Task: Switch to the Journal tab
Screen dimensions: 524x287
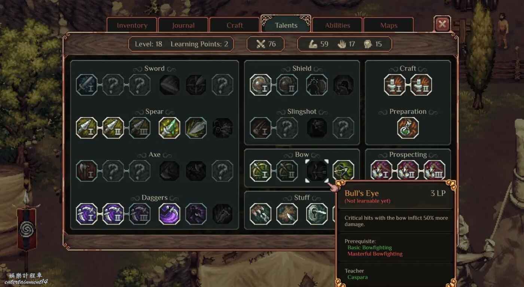Action: pyautogui.click(x=183, y=25)
